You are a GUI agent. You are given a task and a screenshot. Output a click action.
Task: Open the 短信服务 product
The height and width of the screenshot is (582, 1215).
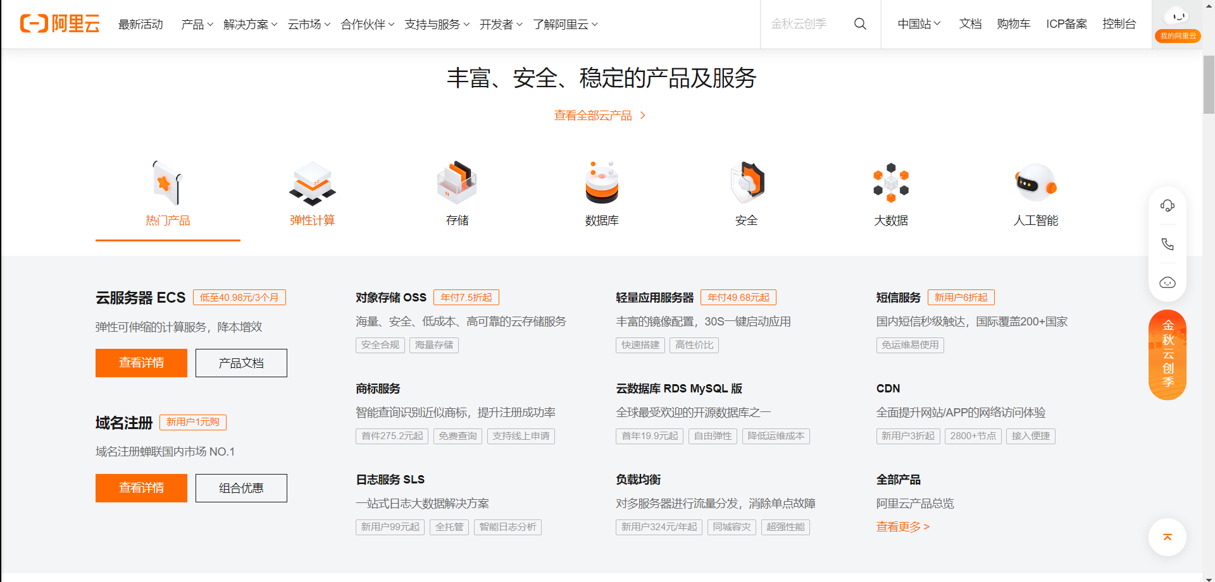point(899,298)
